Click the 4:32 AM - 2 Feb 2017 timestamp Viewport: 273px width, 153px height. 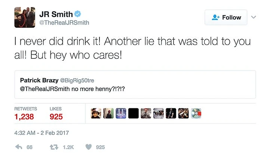tap(42, 133)
